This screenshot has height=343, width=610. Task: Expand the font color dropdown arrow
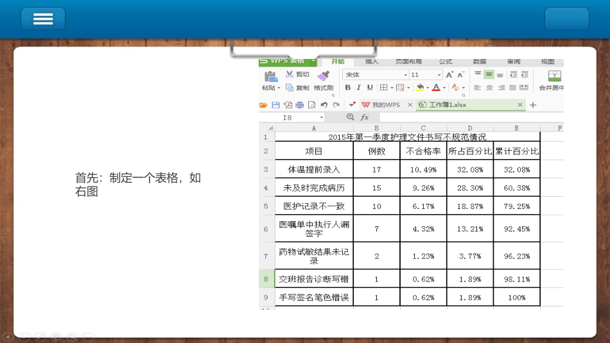click(444, 88)
